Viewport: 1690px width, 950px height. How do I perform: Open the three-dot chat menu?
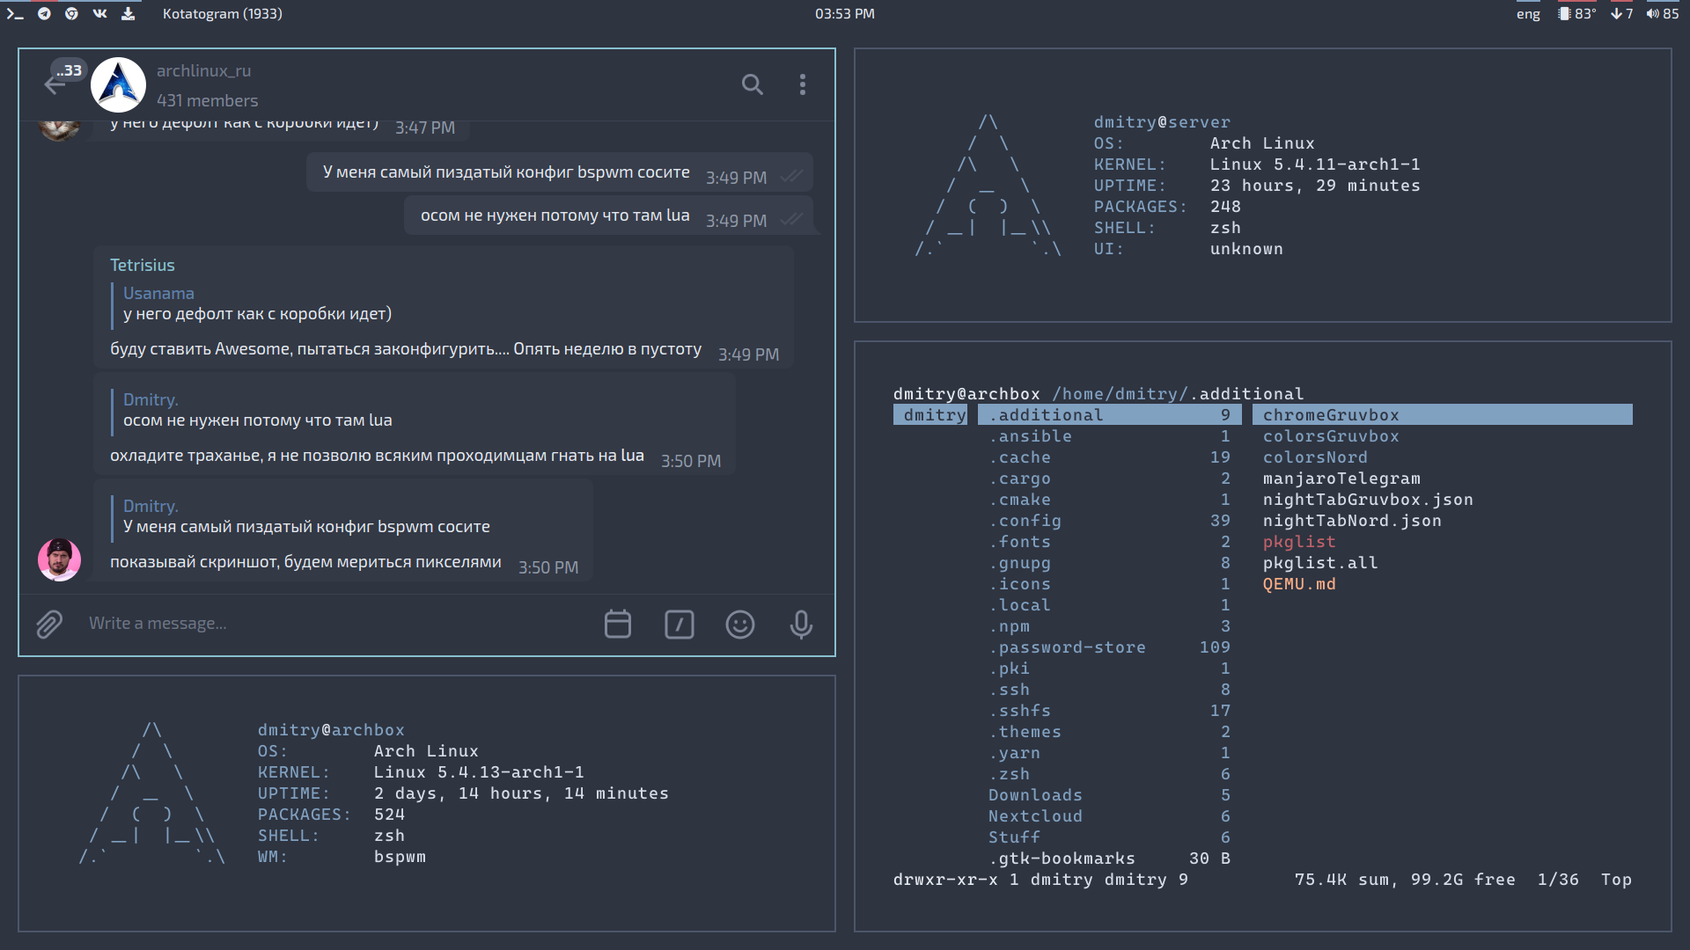802,84
